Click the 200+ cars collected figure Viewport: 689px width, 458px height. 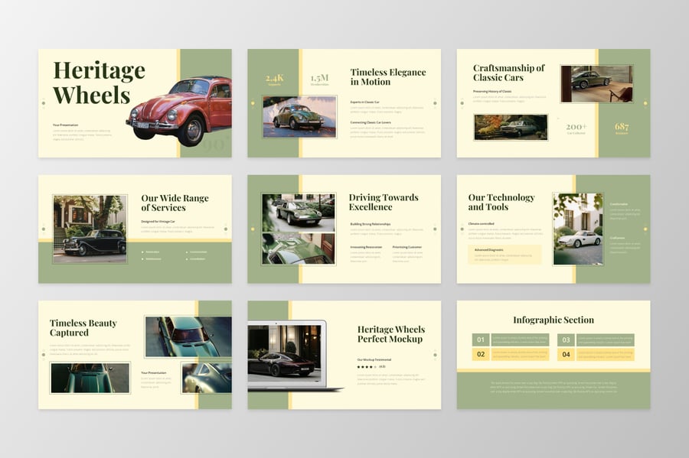[x=576, y=126]
